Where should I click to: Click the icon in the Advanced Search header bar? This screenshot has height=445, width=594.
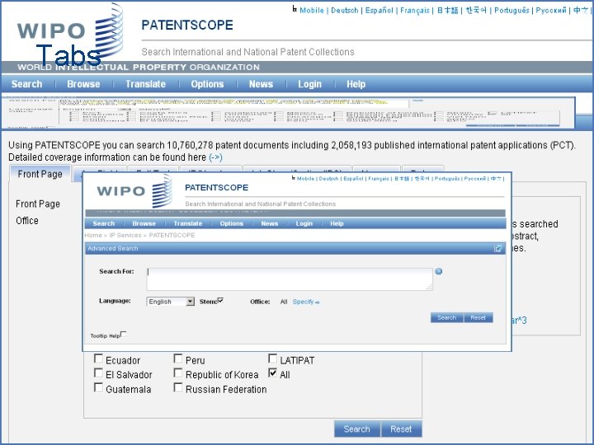pos(497,249)
